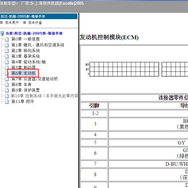Image resolution: width=188 pixels, height=188 pixels.
Task: Click page icon beside 第2章 转向系统
Action: pyautogui.click(x=7, y=51)
